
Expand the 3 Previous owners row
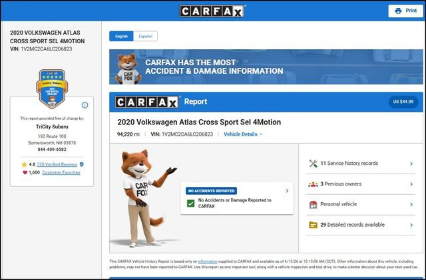[x=411, y=184]
